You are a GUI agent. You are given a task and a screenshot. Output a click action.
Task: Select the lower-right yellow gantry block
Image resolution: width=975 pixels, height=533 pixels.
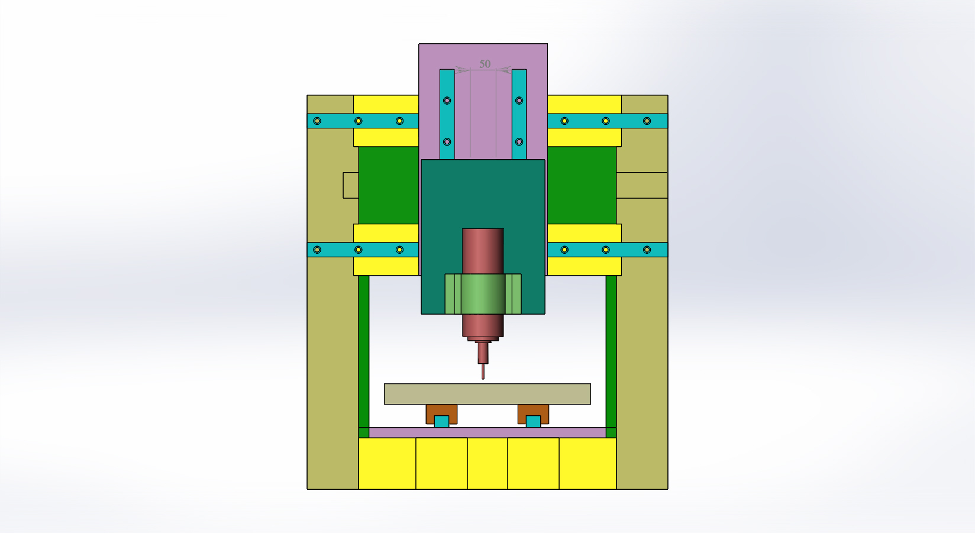tap(584, 266)
